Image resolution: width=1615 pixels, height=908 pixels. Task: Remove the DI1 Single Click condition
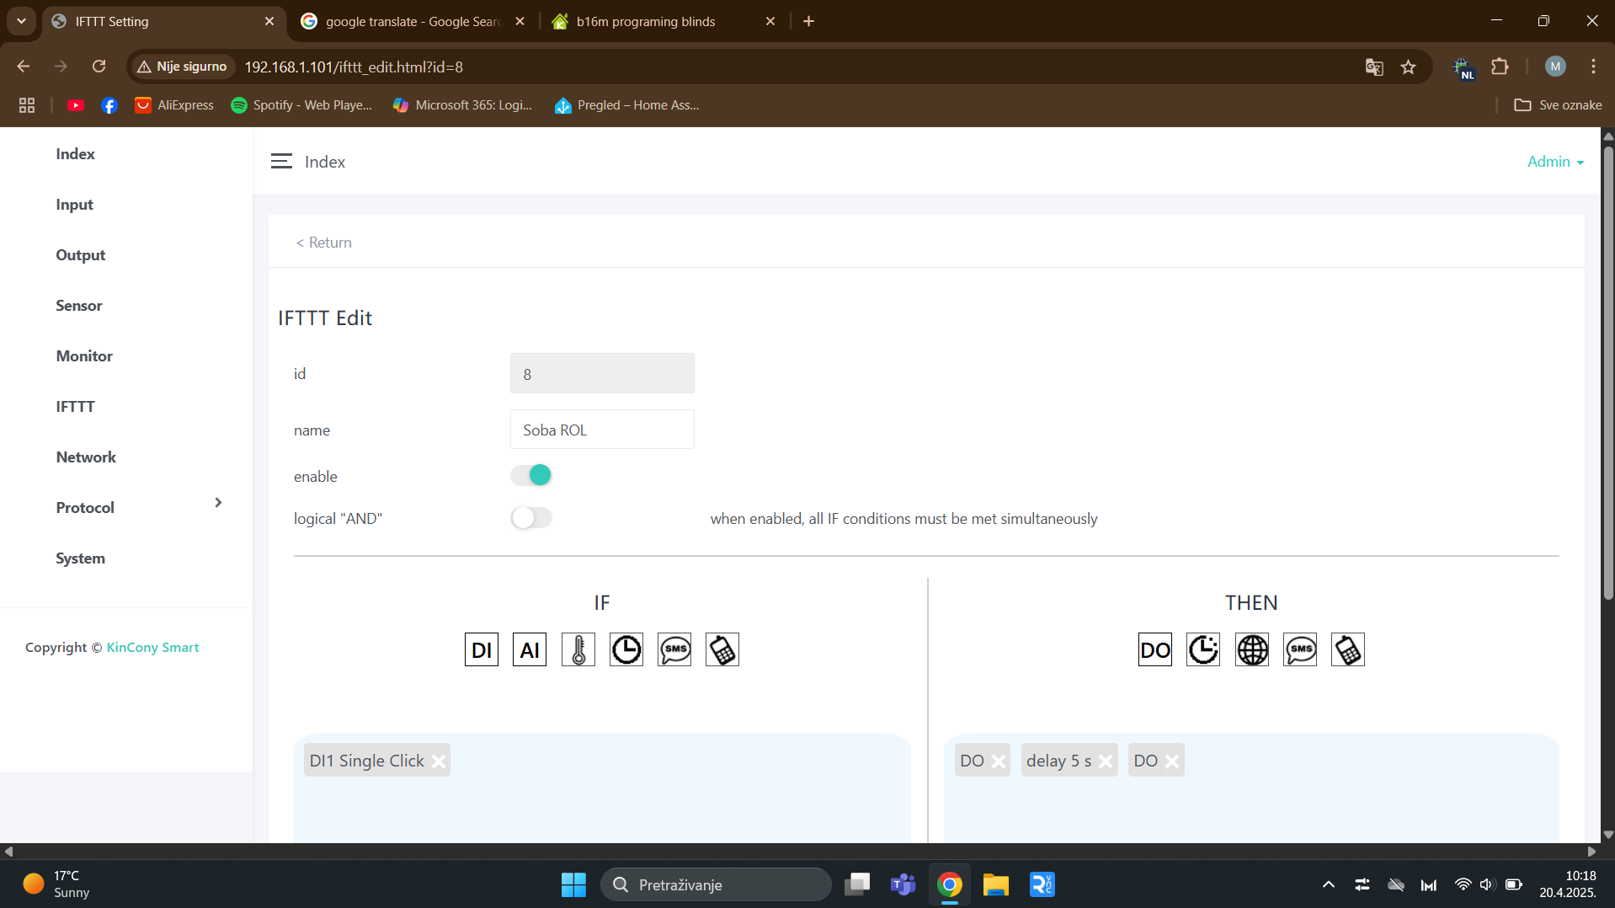pos(439,761)
